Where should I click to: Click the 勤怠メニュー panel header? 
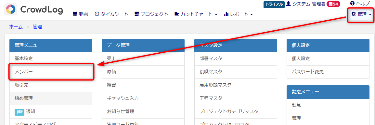click(x=328, y=92)
